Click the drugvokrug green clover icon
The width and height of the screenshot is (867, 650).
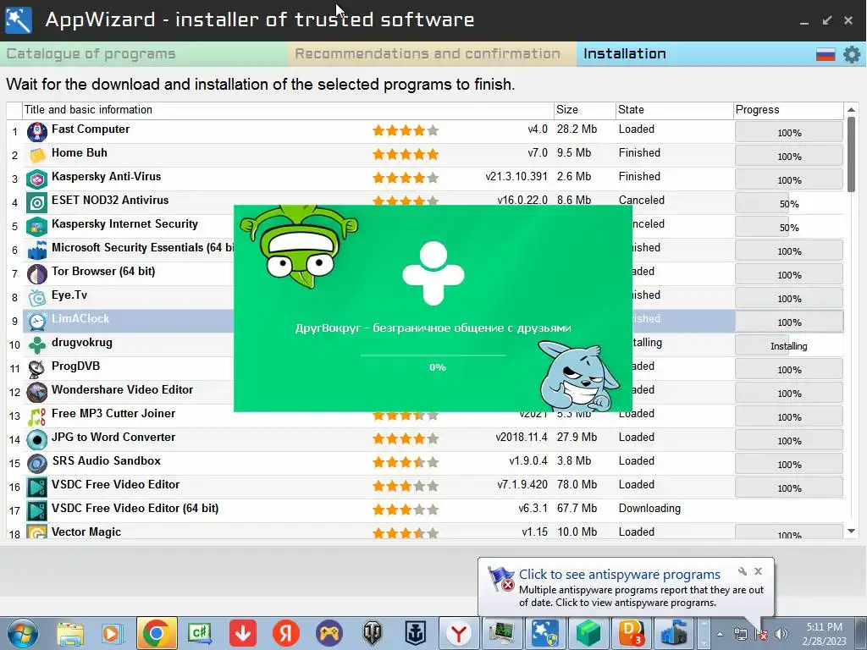point(37,345)
